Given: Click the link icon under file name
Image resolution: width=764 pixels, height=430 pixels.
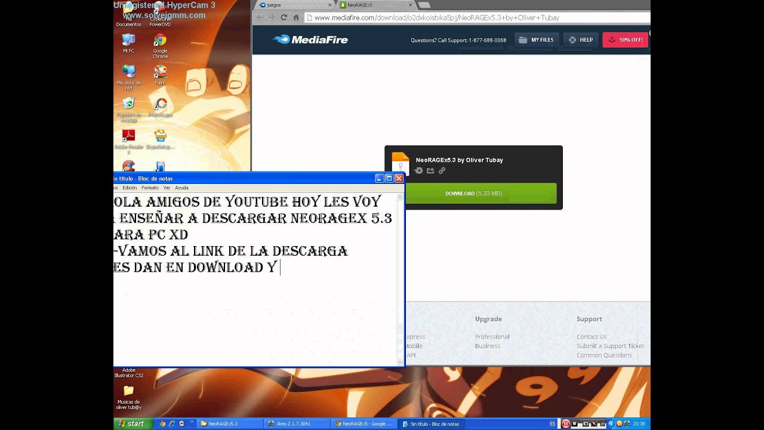Looking at the screenshot, I should 442,170.
